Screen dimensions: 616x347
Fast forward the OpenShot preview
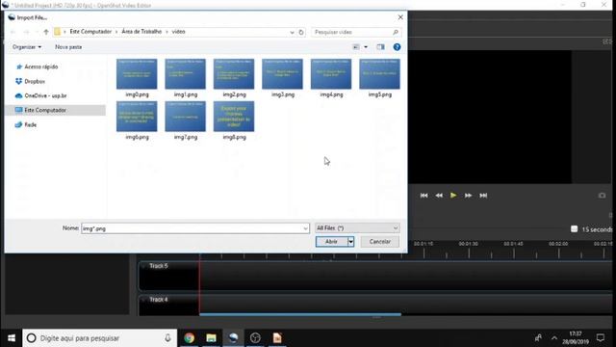pyautogui.click(x=468, y=196)
